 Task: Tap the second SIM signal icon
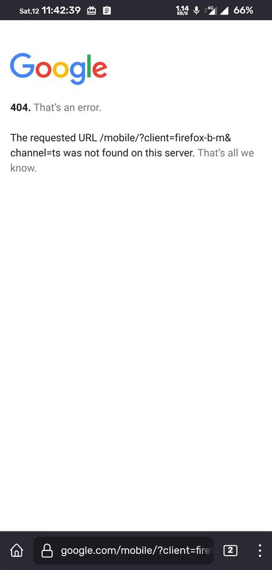click(224, 11)
